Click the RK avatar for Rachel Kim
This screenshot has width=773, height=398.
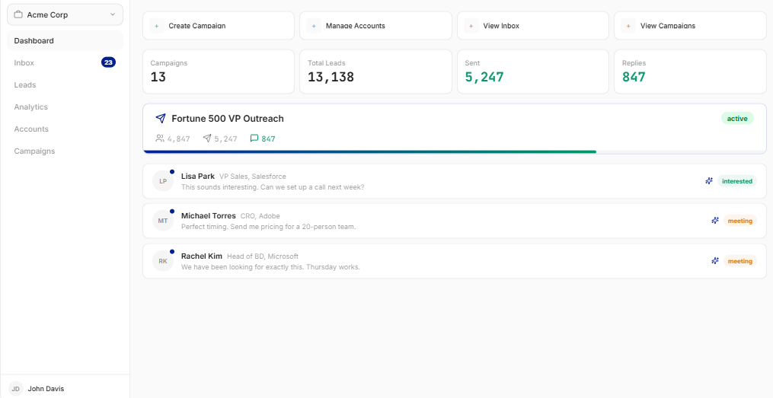pos(163,260)
